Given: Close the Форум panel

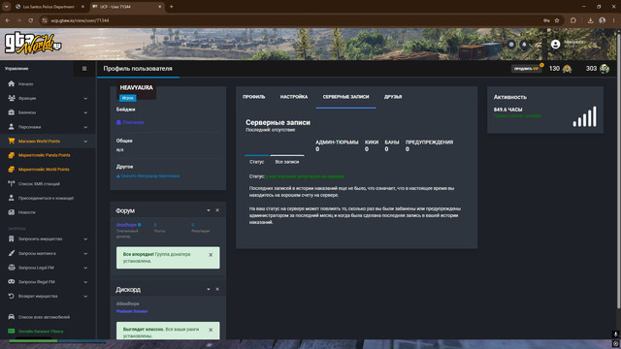Looking at the screenshot, I should click(217, 210).
